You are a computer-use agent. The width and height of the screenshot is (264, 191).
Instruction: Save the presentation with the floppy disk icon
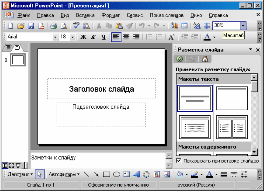point(31,26)
